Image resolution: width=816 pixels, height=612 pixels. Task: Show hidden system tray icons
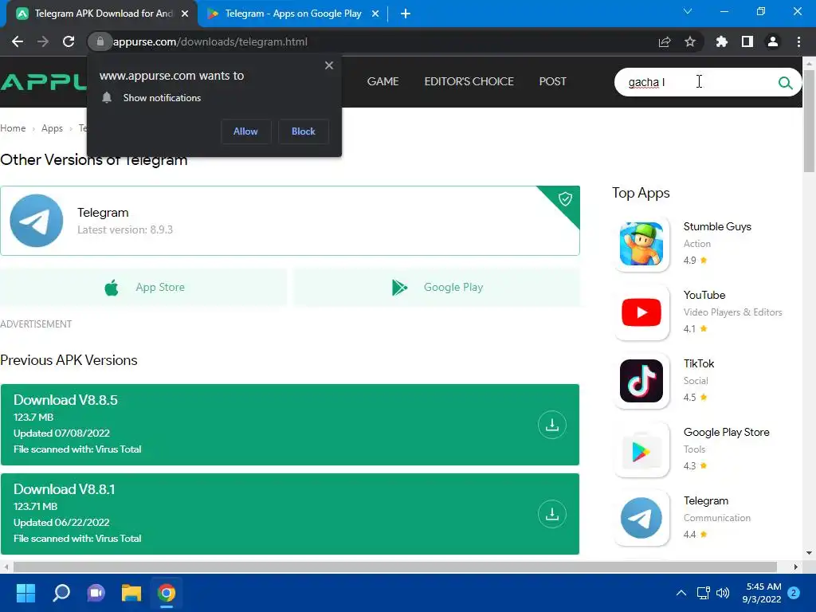(681, 593)
